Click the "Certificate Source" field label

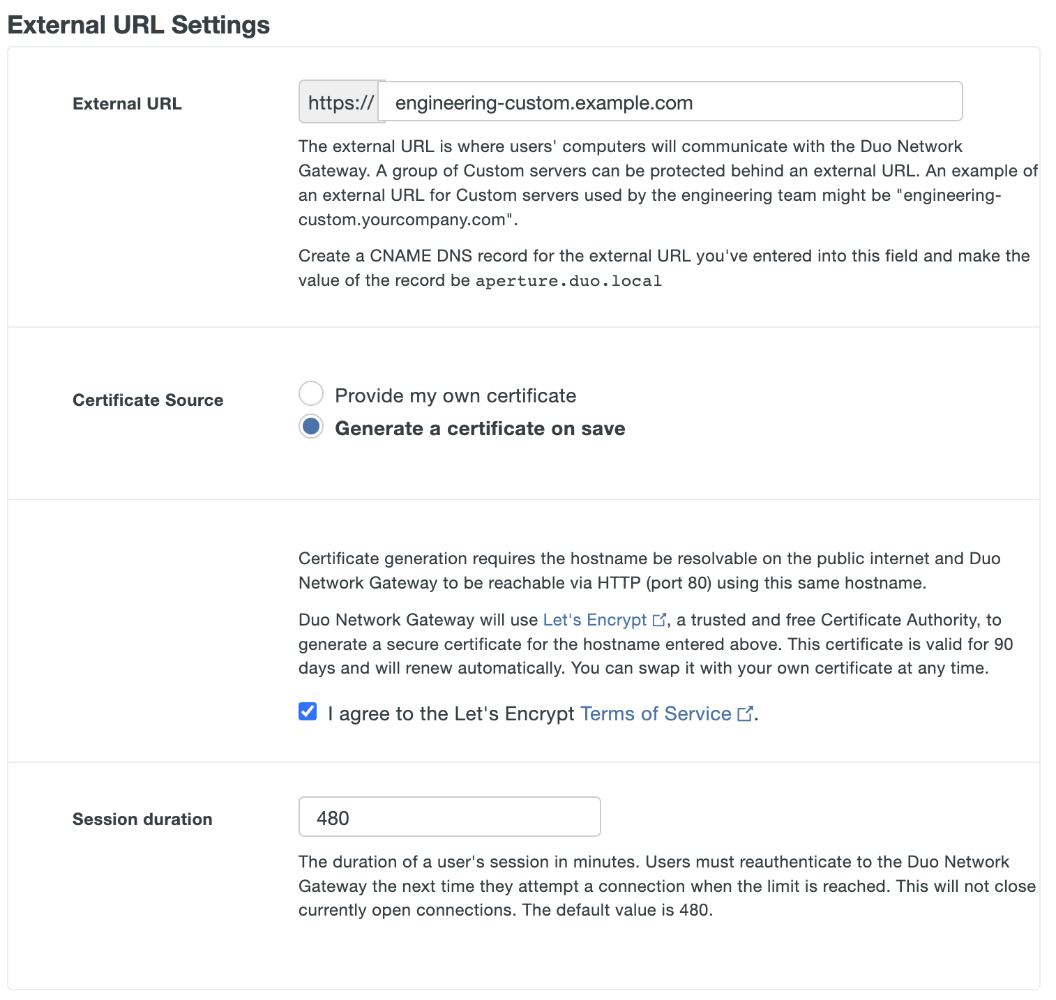(x=147, y=400)
